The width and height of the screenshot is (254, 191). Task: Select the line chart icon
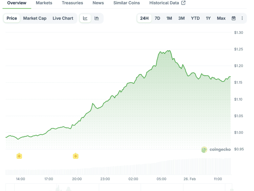[x=85, y=18]
